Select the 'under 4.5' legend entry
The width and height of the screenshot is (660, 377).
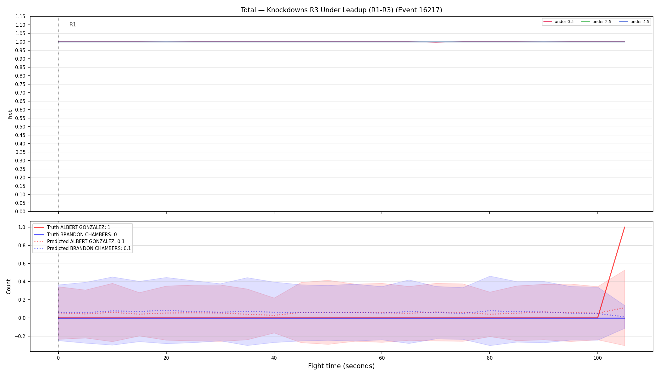[634, 22]
